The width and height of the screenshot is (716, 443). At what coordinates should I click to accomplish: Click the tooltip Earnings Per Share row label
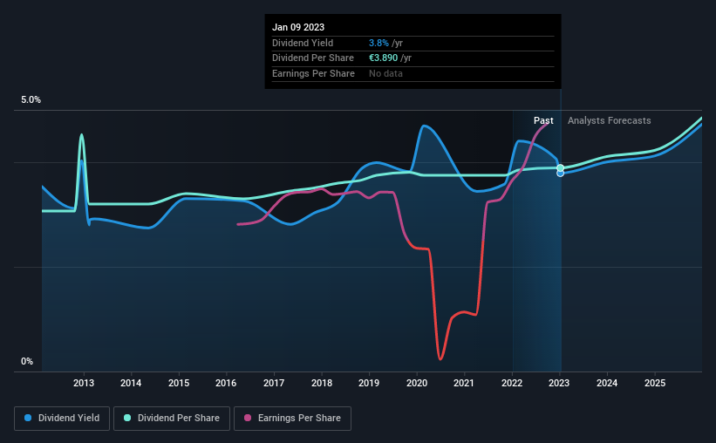pos(313,73)
